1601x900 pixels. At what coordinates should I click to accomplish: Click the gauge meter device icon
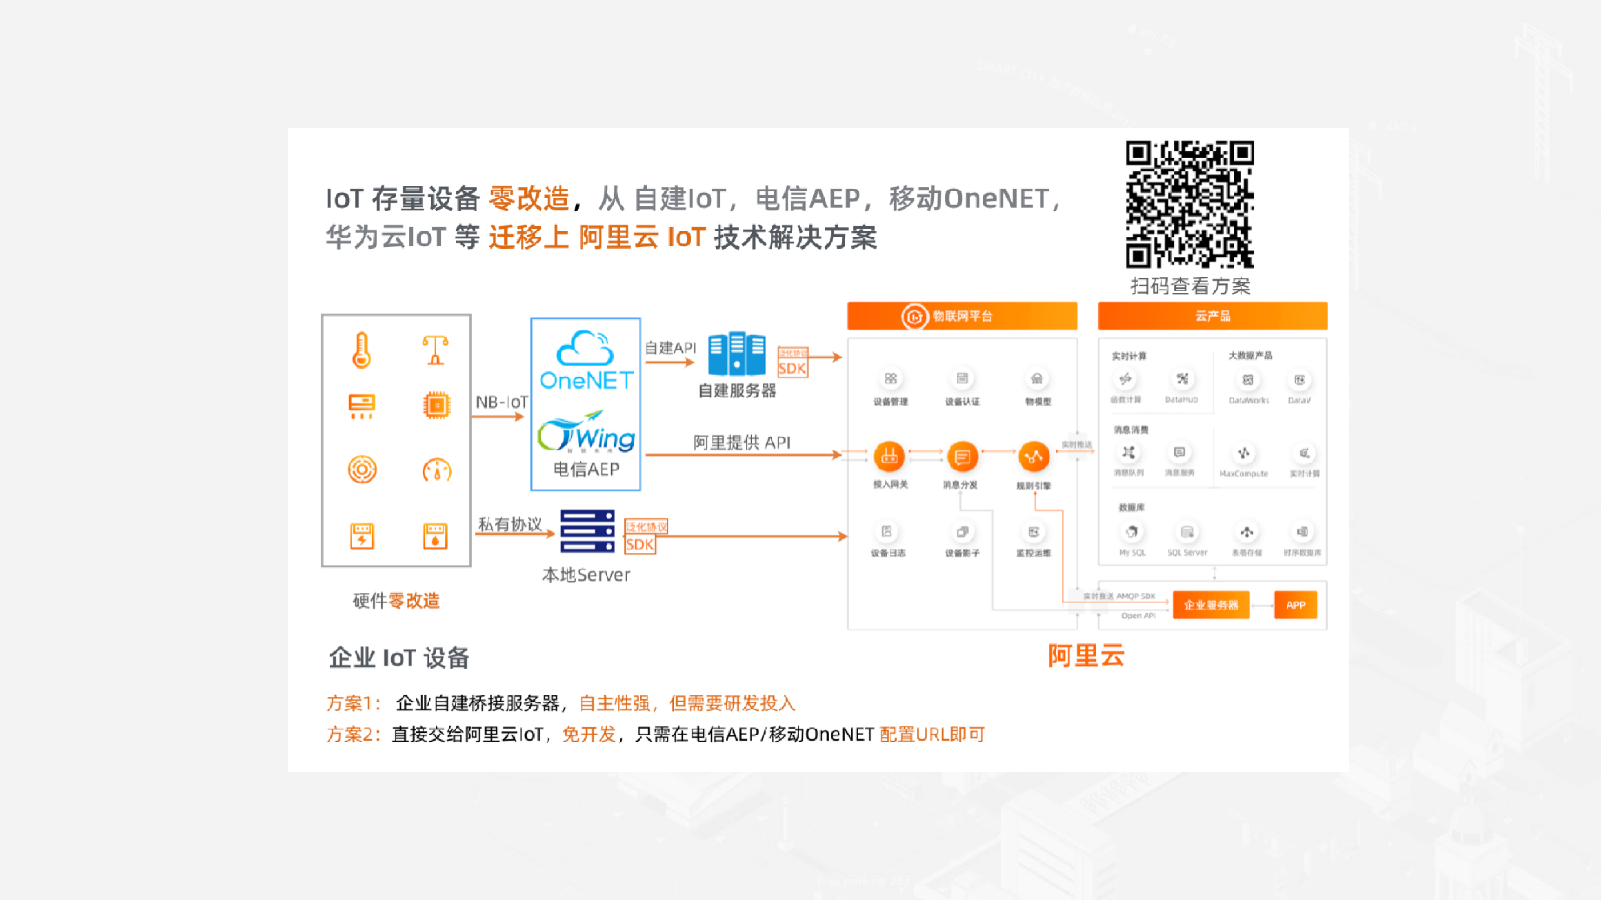437,470
